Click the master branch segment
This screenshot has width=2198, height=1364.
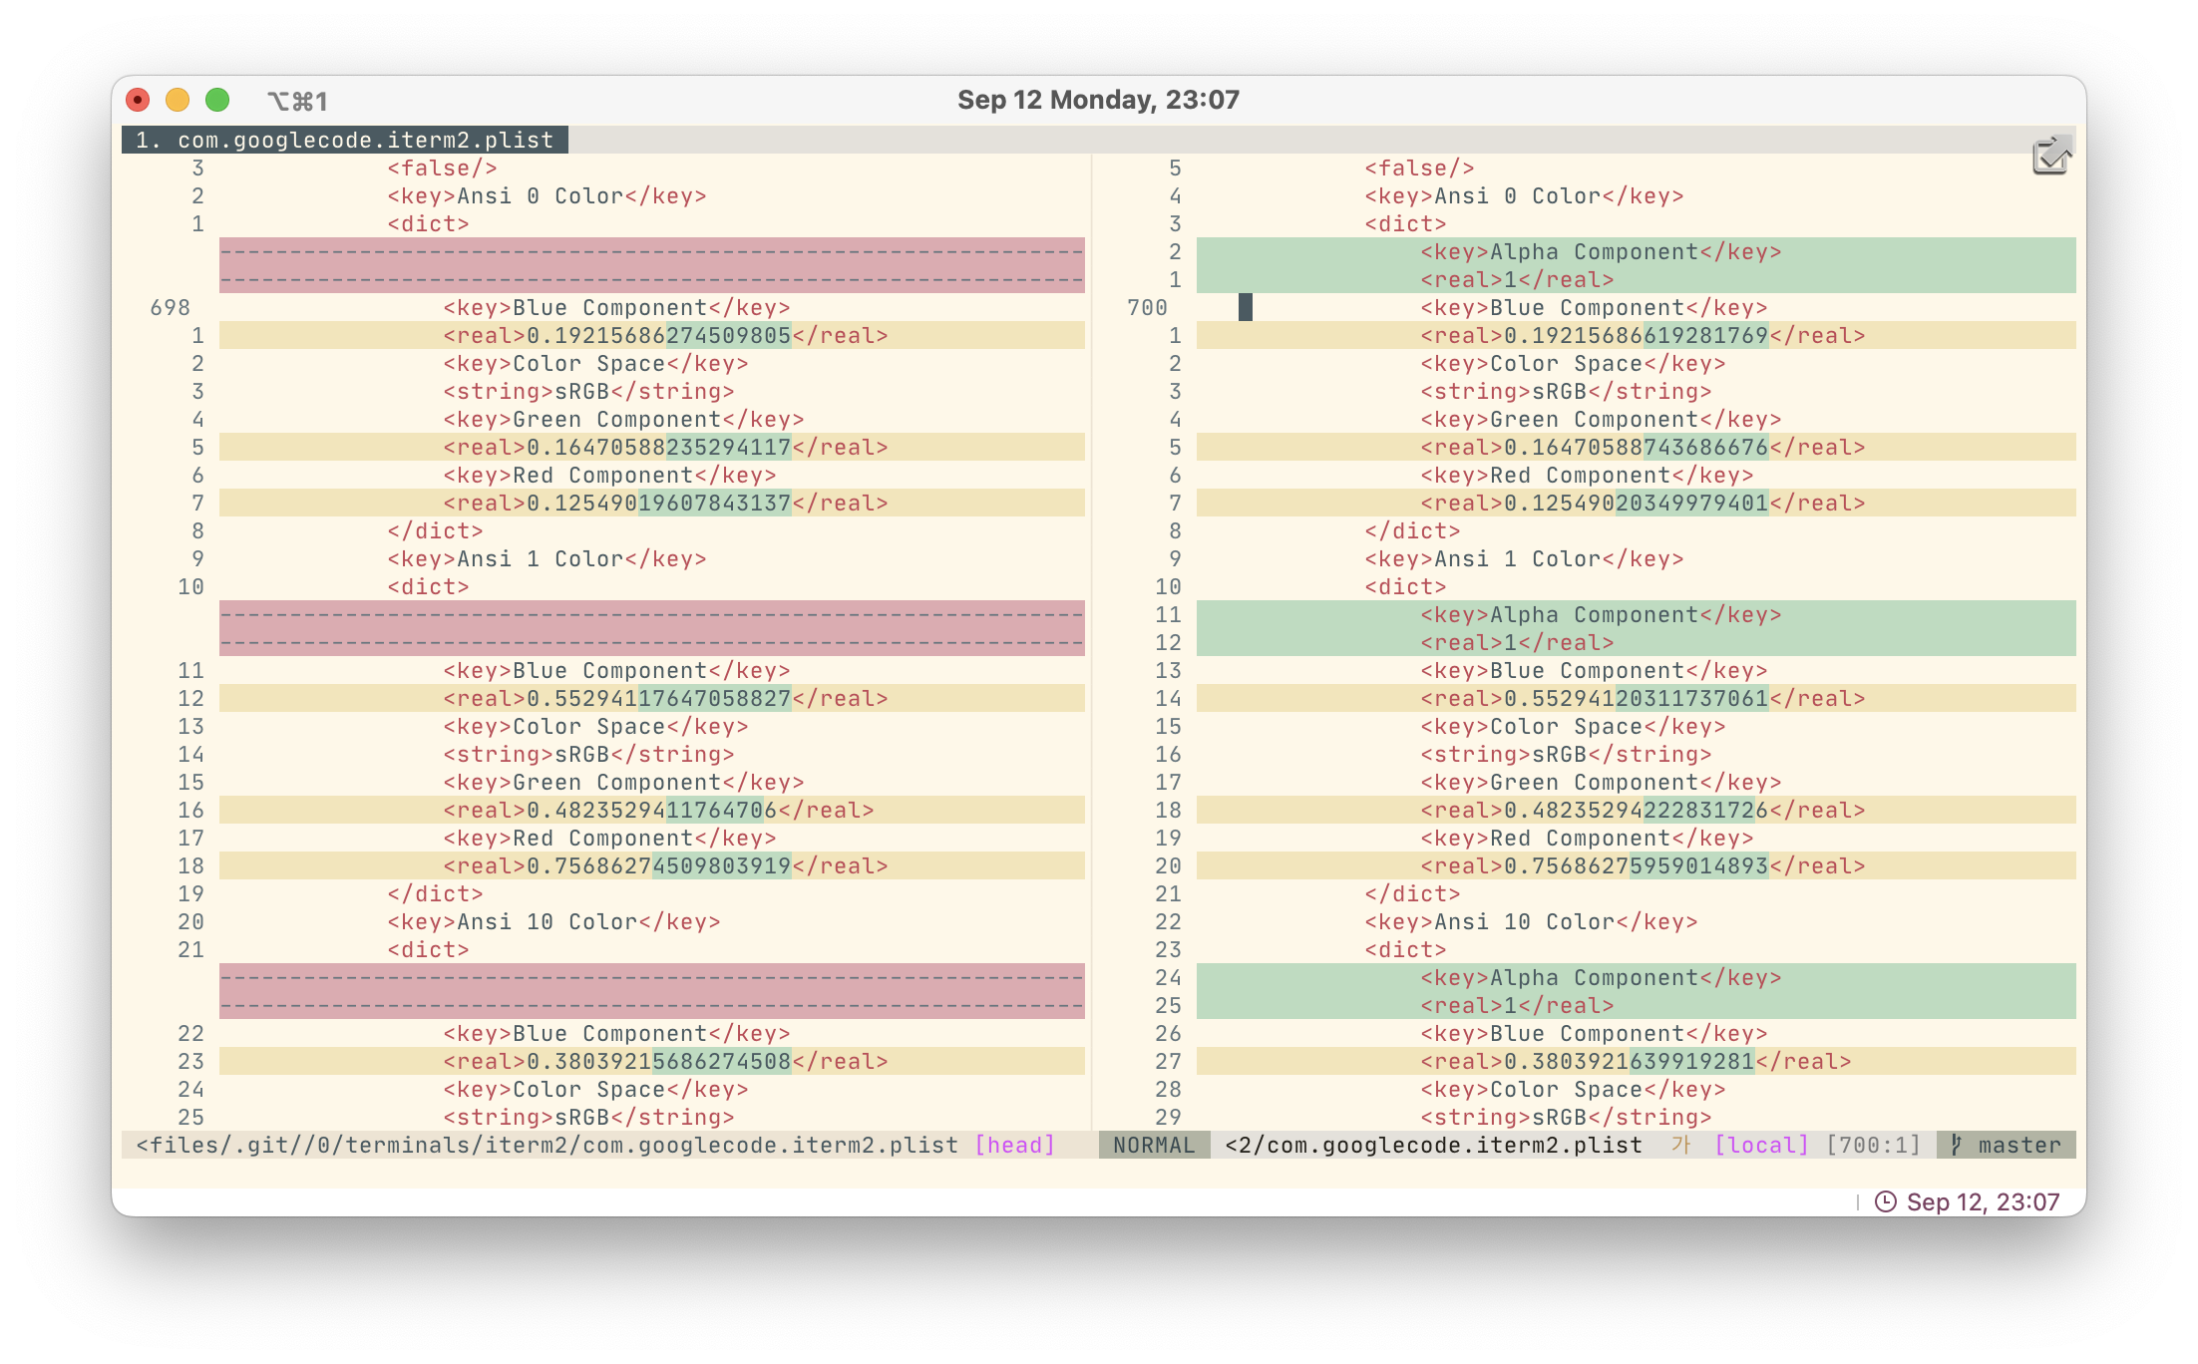pos(2018,1145)
